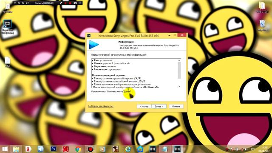This screenshot has height=153, width=272.
Task: Open the media player taskbar icon
Action: [103, 149]
